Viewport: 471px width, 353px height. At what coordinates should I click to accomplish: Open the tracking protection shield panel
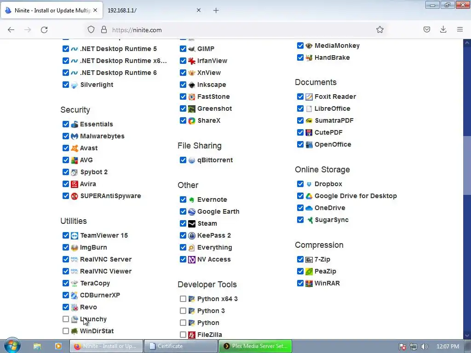pos(91,30)
